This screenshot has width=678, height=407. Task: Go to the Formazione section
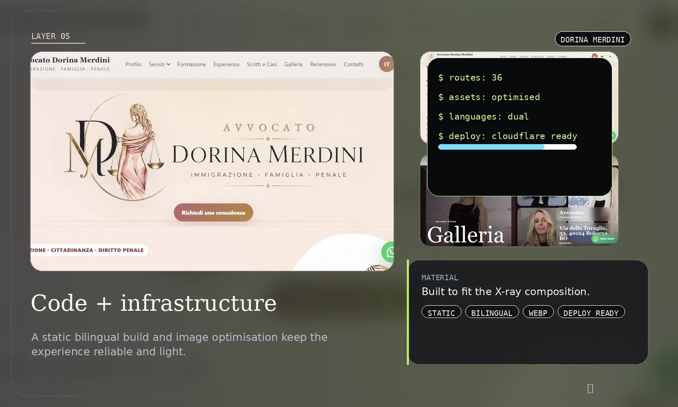[x=192, y=64]
